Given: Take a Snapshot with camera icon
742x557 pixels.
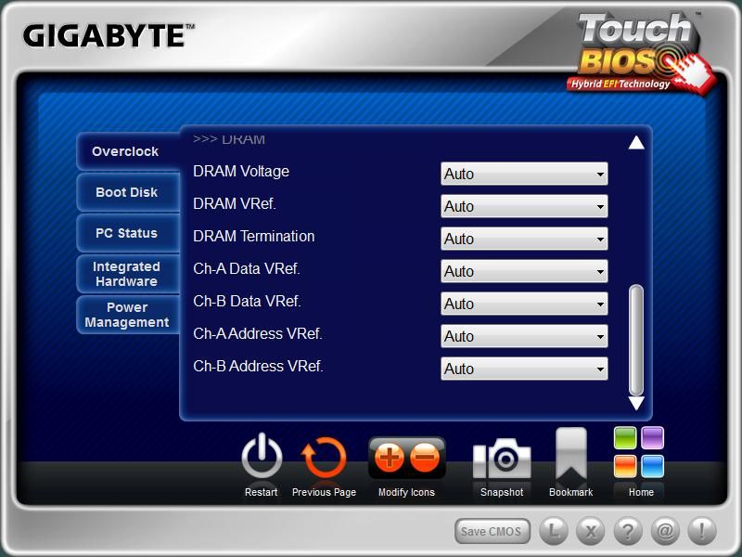Looking at the screenshot, I should 502,459.
